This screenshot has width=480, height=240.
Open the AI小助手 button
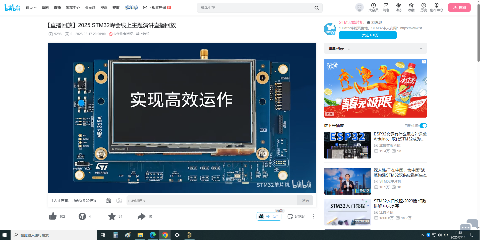[x=269, y=216]
